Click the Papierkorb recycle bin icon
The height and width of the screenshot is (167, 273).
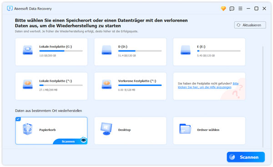tap(27, 129)
